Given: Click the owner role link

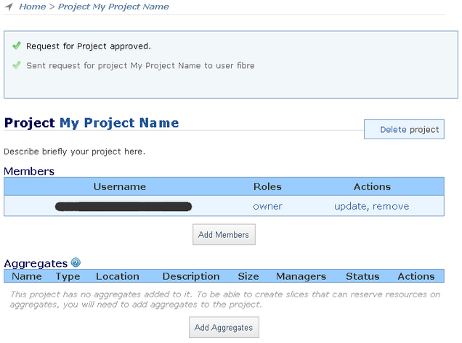Looking at the screenshot, I should coord(267,206).
